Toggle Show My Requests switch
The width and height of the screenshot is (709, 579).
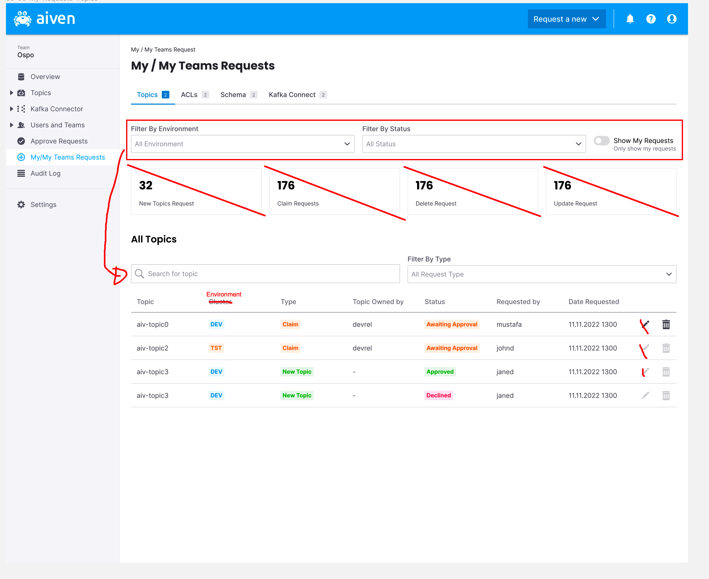pos(601,141)
